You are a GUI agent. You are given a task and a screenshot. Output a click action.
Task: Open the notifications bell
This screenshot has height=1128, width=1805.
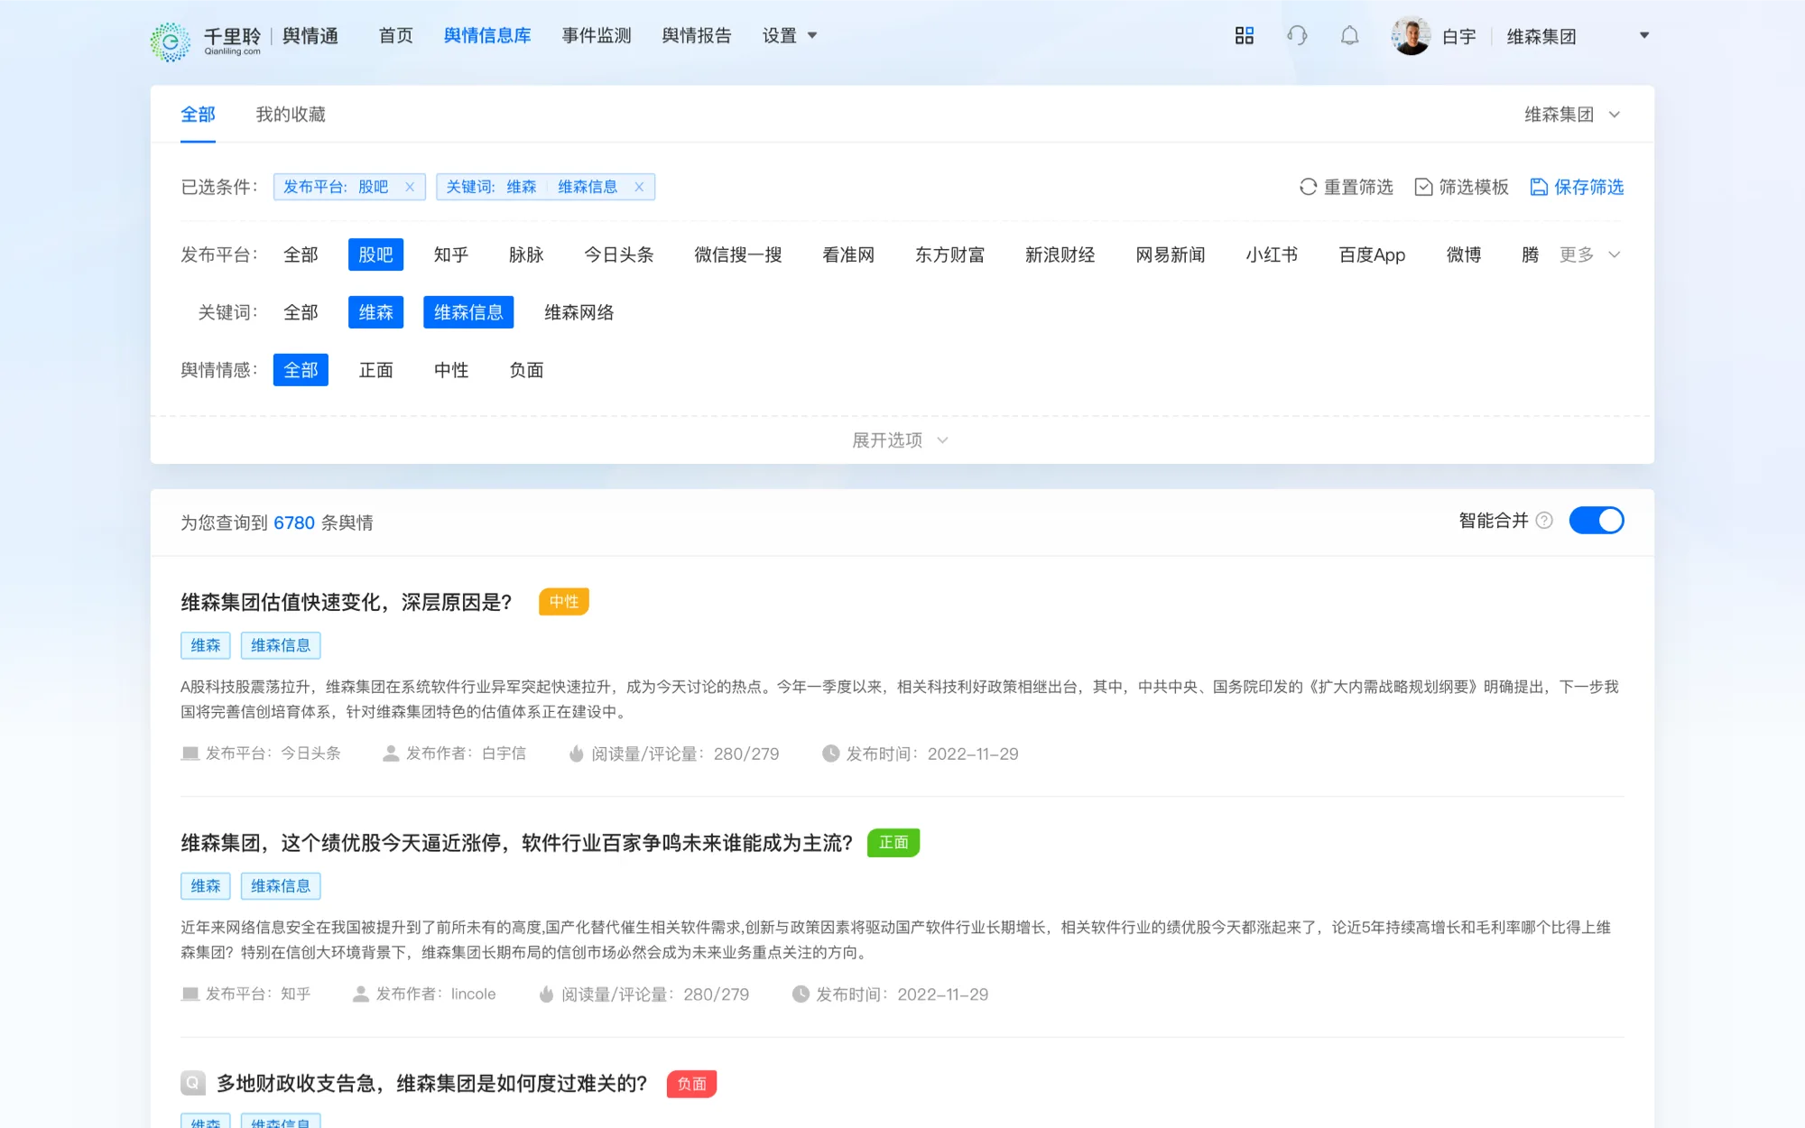[x=1349, y=35]
